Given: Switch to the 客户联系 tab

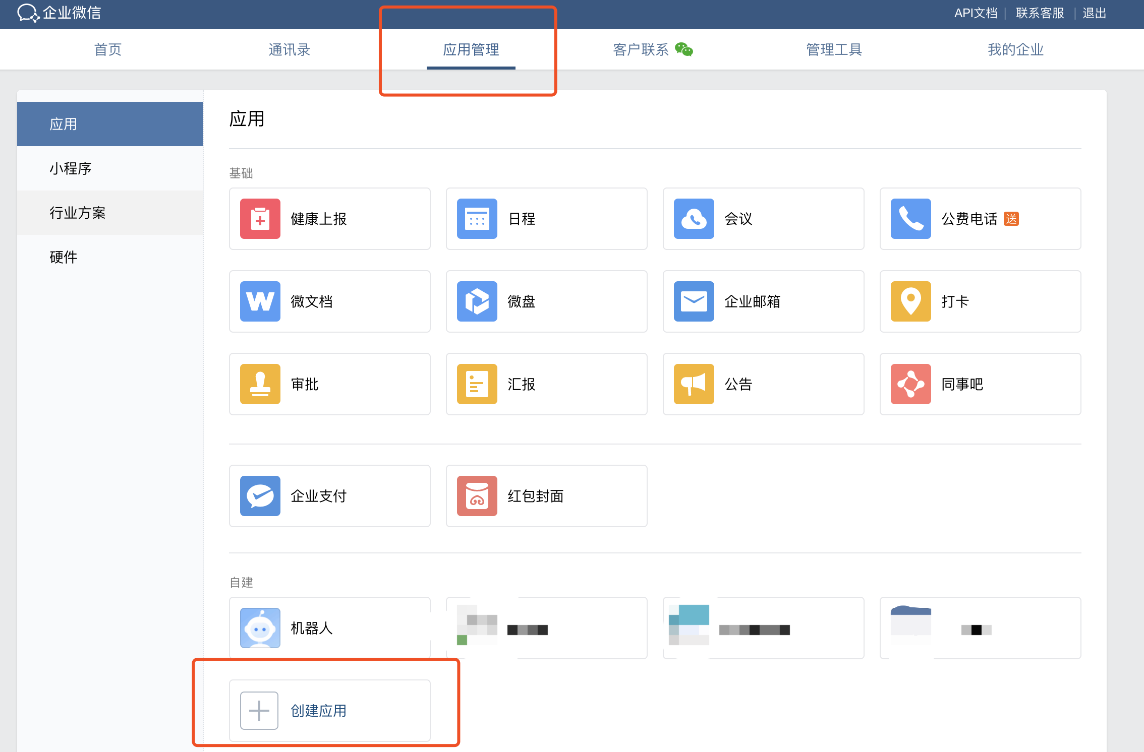Looking at the screenshot, I should click(641, 49).
